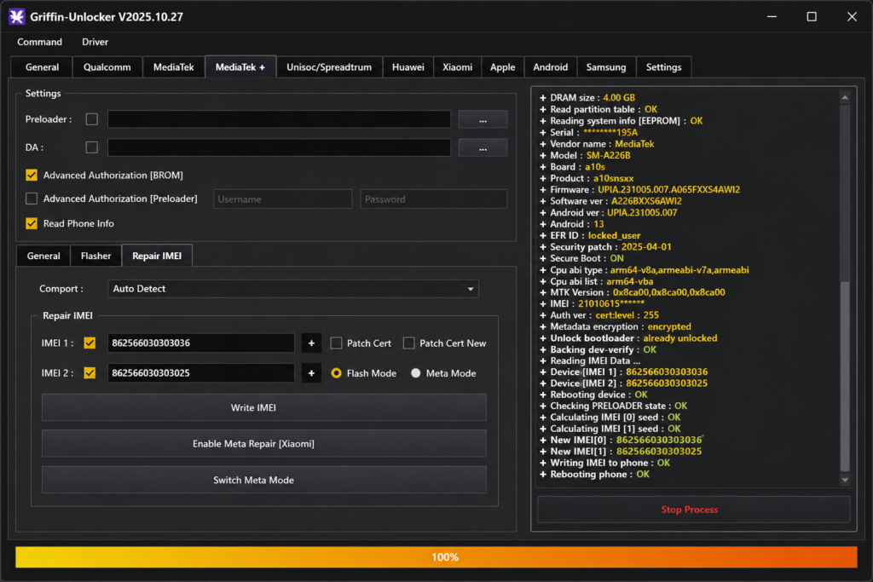The height and width of the screenshot is (582, 873).
Task: Click the IMEI 1 number field
Action: point(201,343)
